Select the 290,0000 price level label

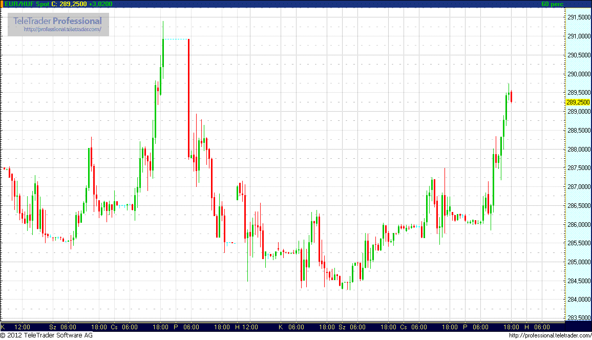pos(579,74)
